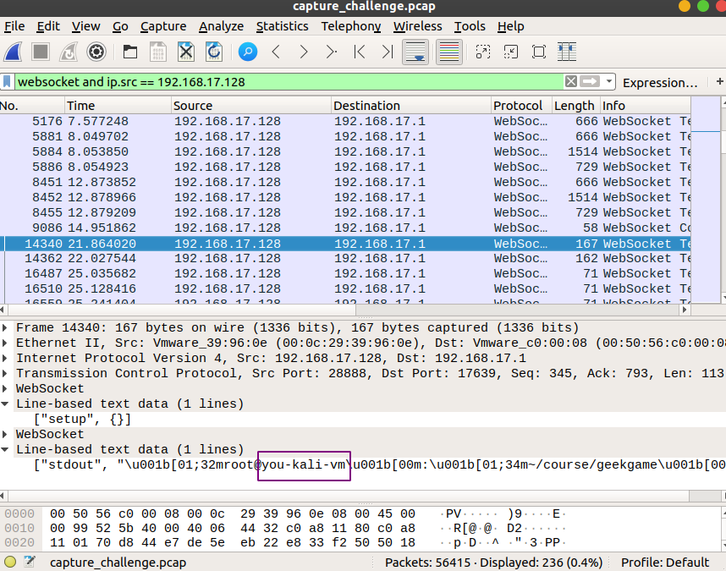The image size is (726, 571).
Task: Click the shark fin start capture icon
Action: [14, 52]
